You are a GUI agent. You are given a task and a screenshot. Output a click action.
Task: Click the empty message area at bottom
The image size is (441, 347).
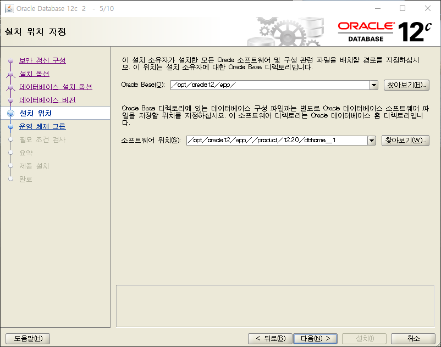[x=275, y=306]
